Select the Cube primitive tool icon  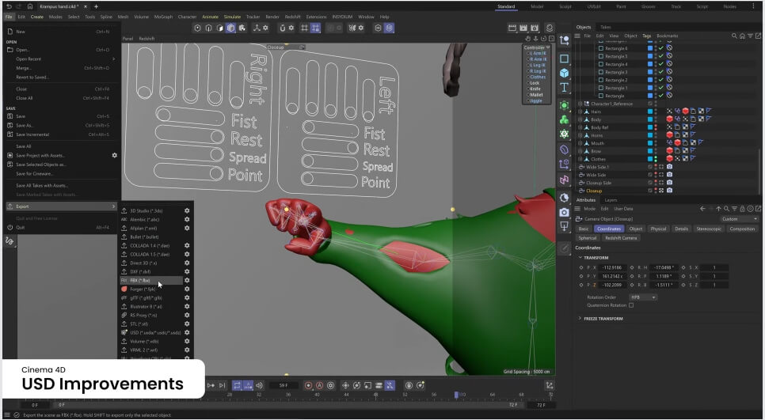click(x=565, y=73)
